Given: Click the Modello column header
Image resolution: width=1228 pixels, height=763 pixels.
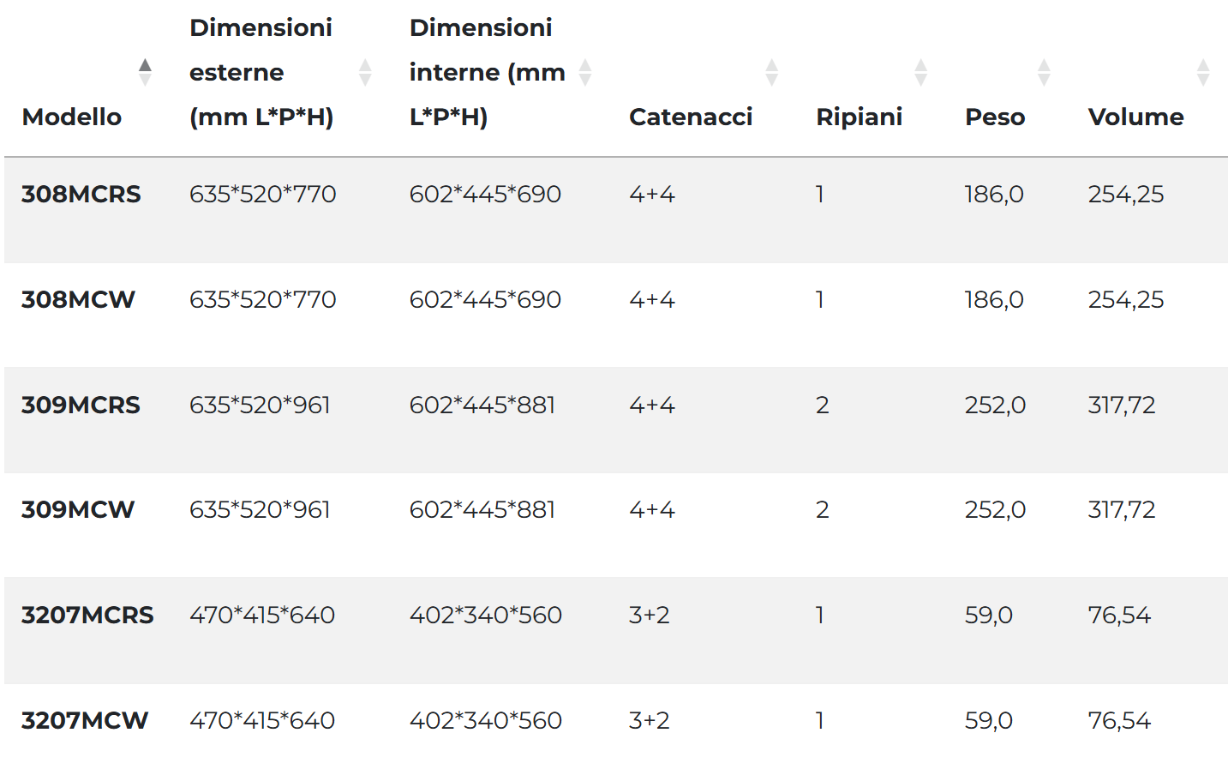Looking at the screenshot, I should [x=72, y=117].
